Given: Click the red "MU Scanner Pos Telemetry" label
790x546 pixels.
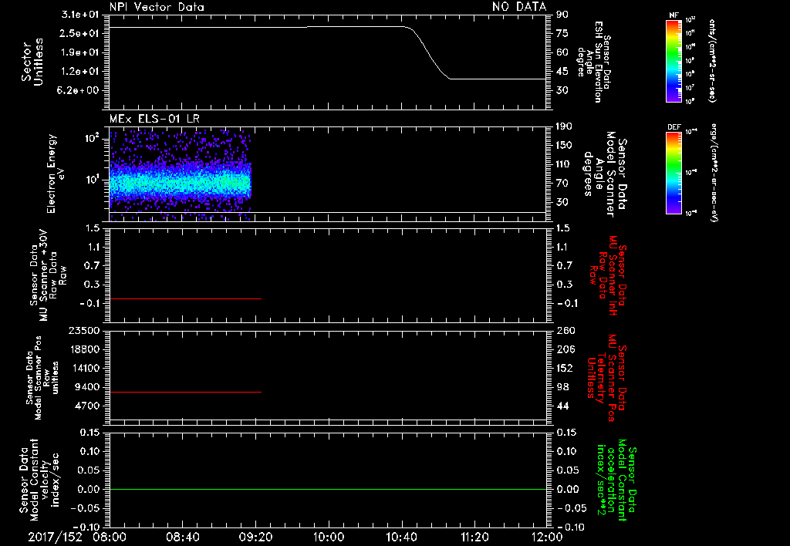Looking at the screenshot, I should point(606,378).
